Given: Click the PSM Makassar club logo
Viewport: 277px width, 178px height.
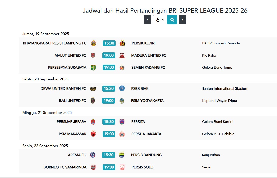Looking at the screenshot, I should 93,134.
